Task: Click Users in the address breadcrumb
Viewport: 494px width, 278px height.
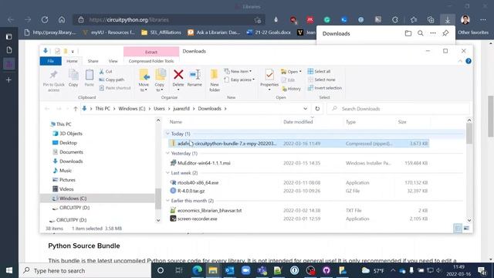Action: point(159,109)
